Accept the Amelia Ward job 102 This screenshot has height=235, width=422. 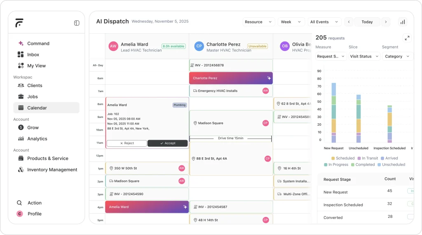coord(168,143)
